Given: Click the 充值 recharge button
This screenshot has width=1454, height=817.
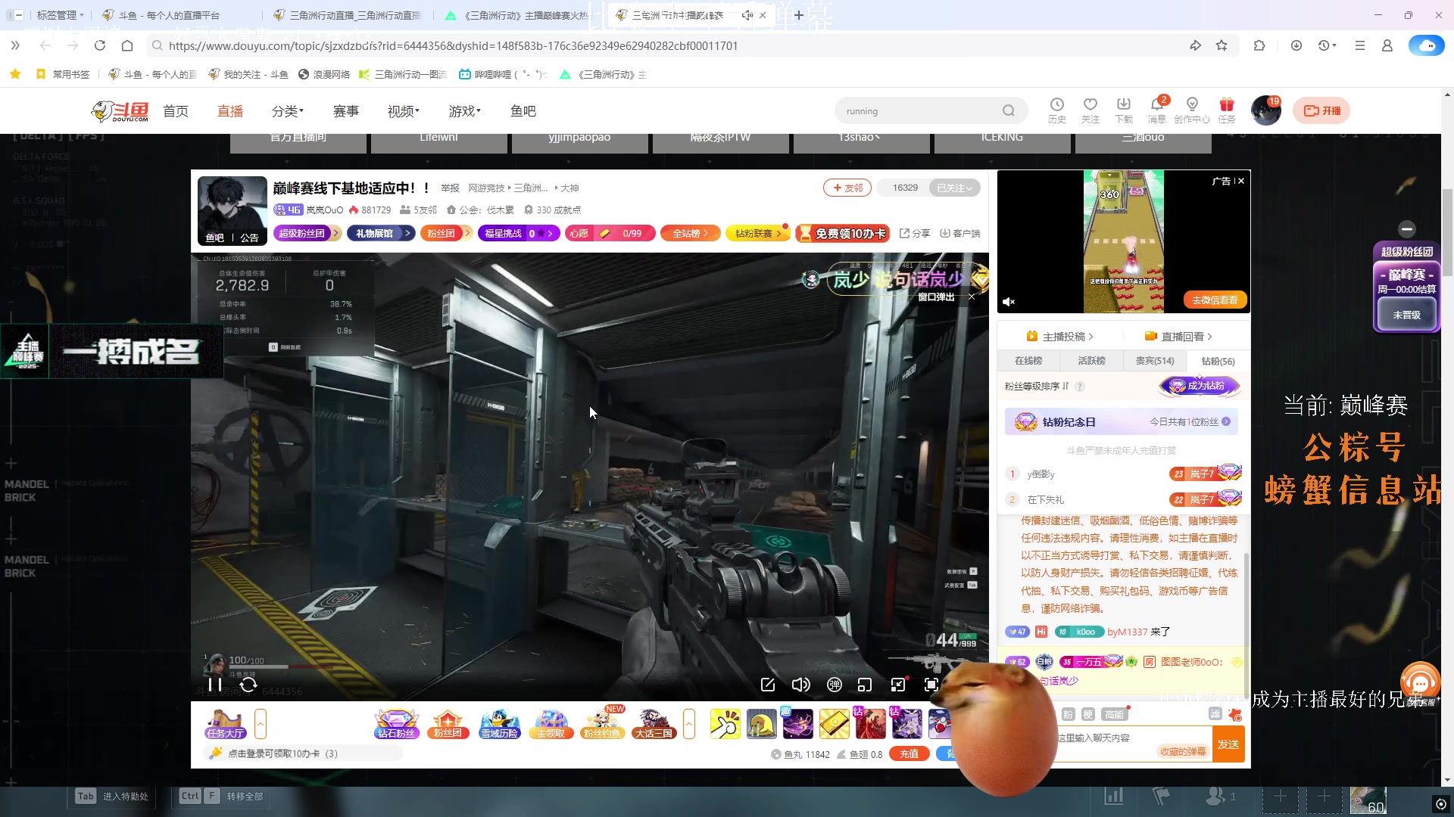Looking at the screenshot, I should [910, 753].
